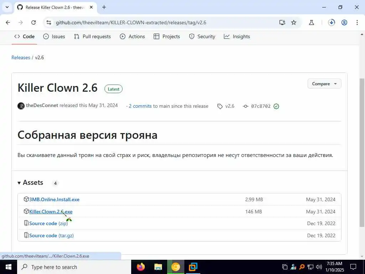Click the Releases breadcrumb link
This screenshot has height=274, width=365.
pyautogui.click(x=21, y=57)
